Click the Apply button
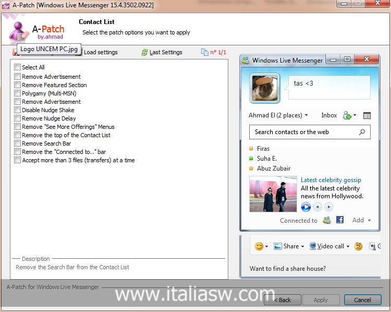 click(321, 300)
